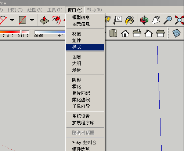Choose the arc drawing tool
This screenshot has height=151, width=184.
click(3, 20)
